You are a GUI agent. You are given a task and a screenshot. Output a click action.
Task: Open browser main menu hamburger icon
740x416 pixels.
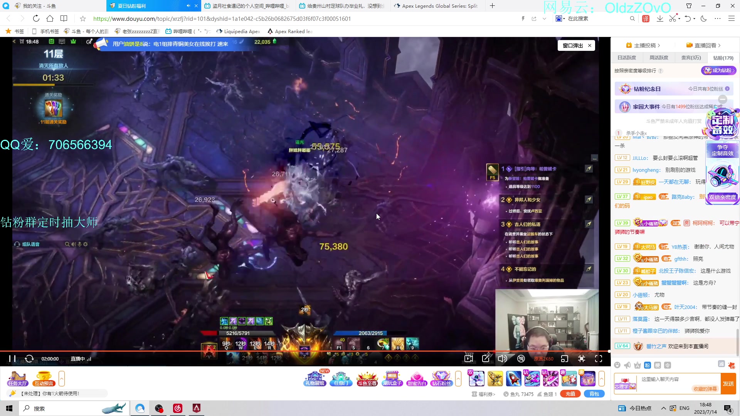tap(732, 18)
